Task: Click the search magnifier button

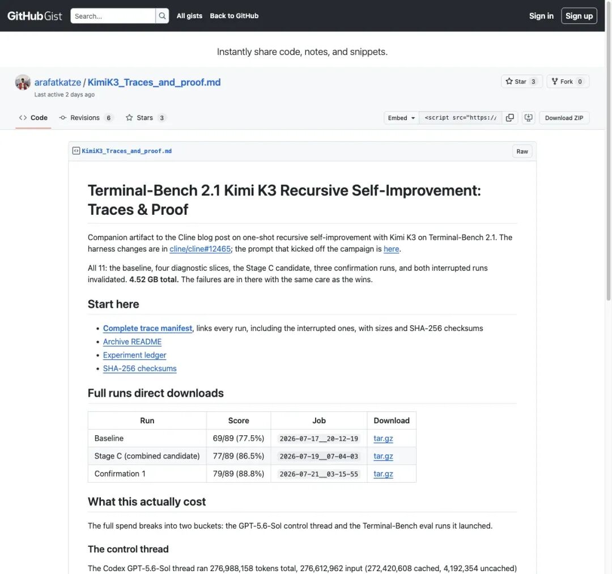Action: point(162,16)
